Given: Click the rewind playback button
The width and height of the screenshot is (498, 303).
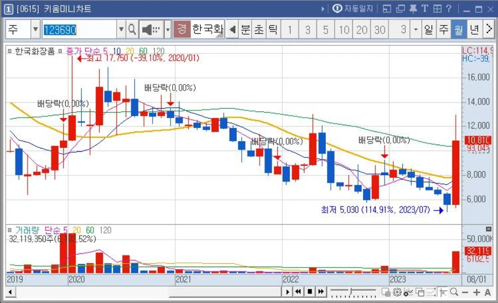Looking at the screenshot, I should pos(298,291).
